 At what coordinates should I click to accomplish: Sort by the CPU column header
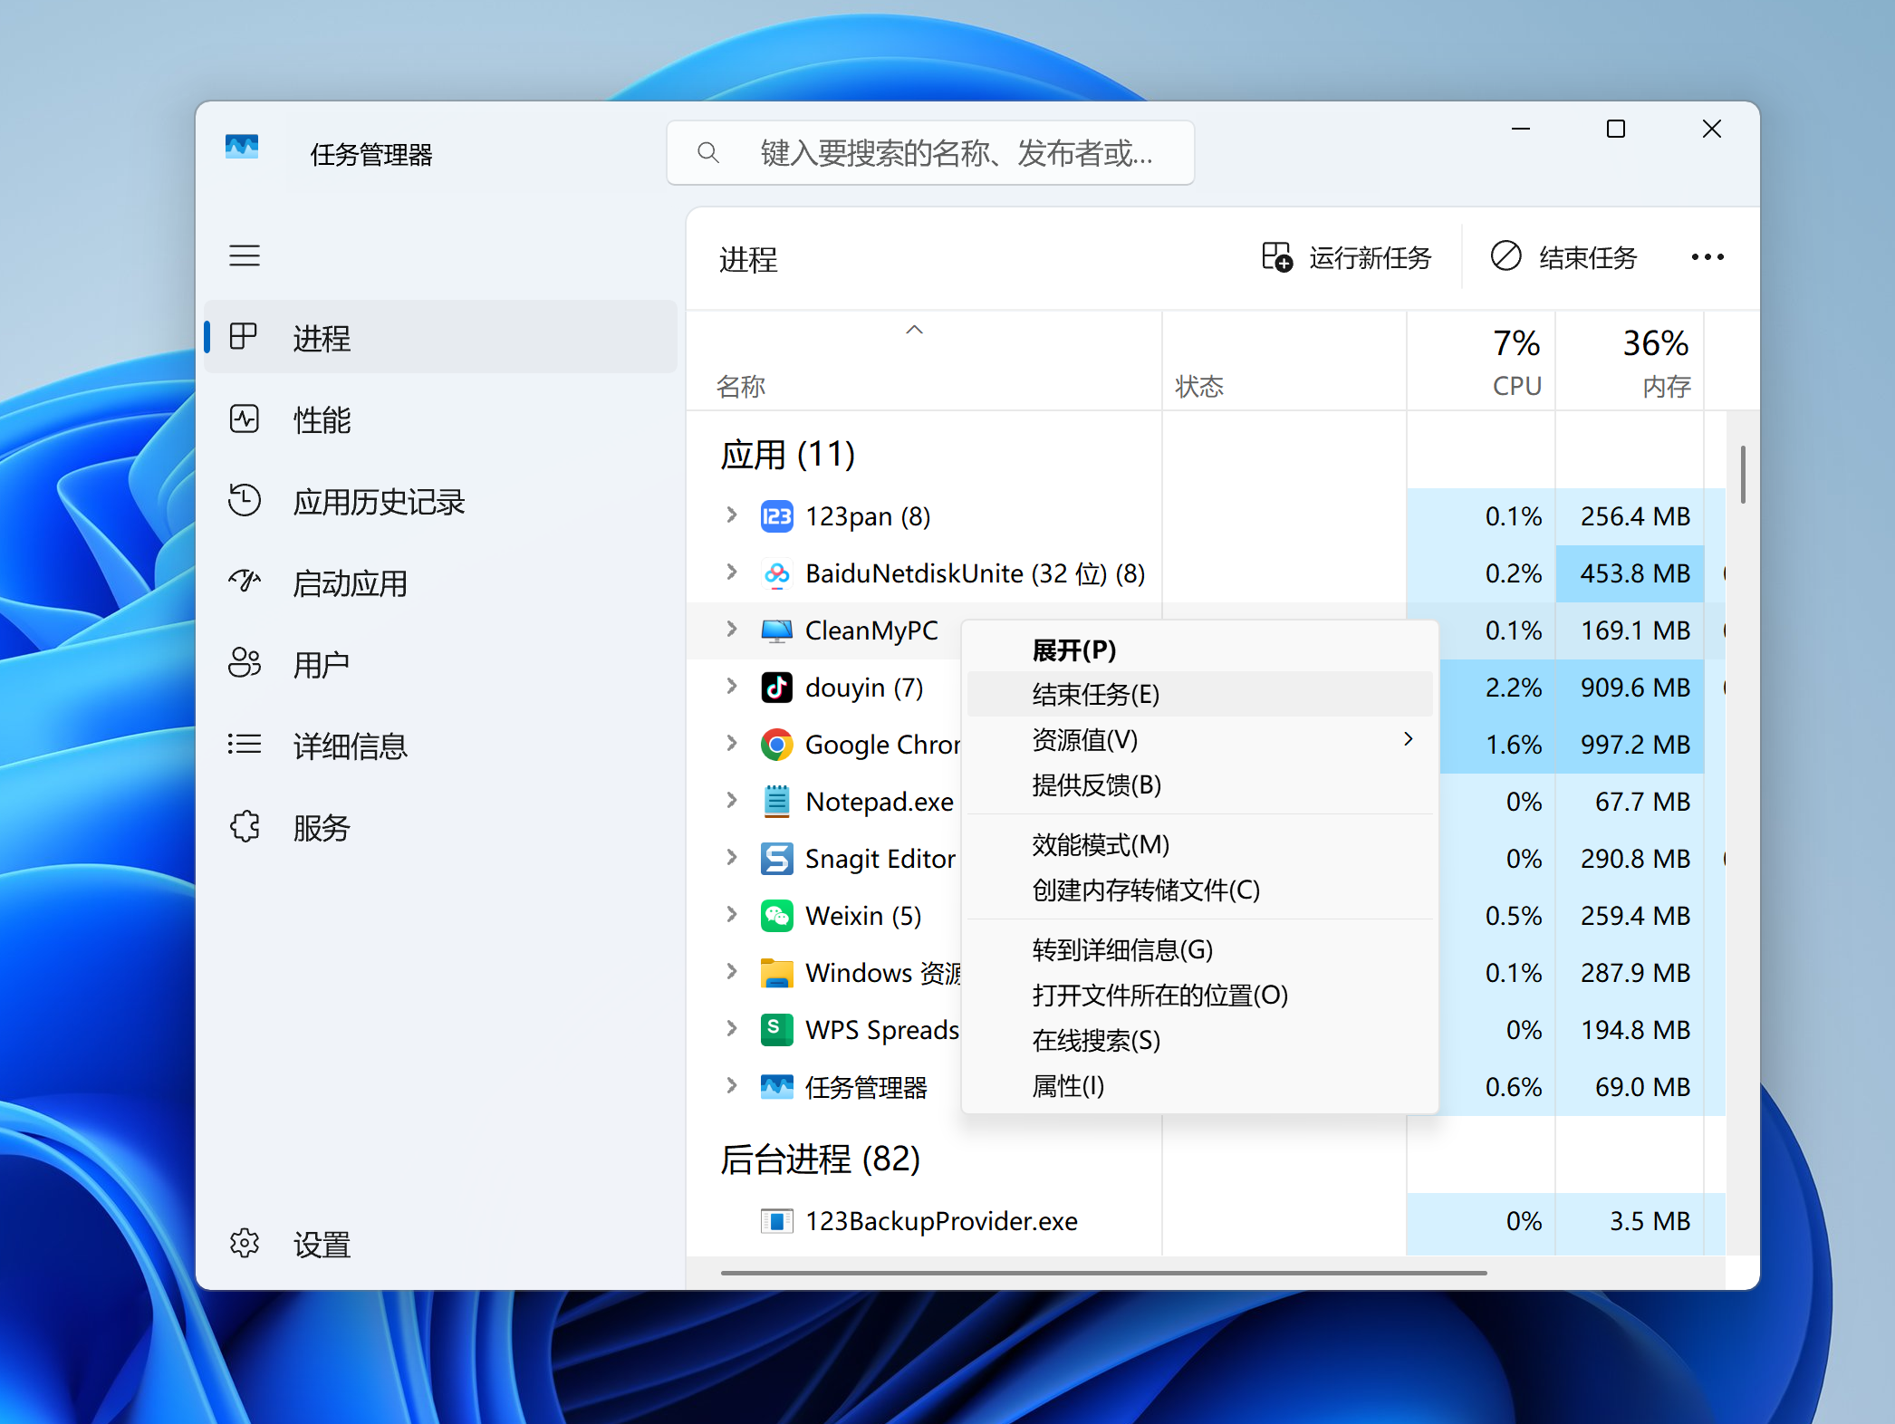(1515, 362)
